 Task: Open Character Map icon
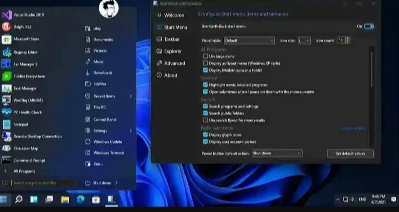point(6,148)
